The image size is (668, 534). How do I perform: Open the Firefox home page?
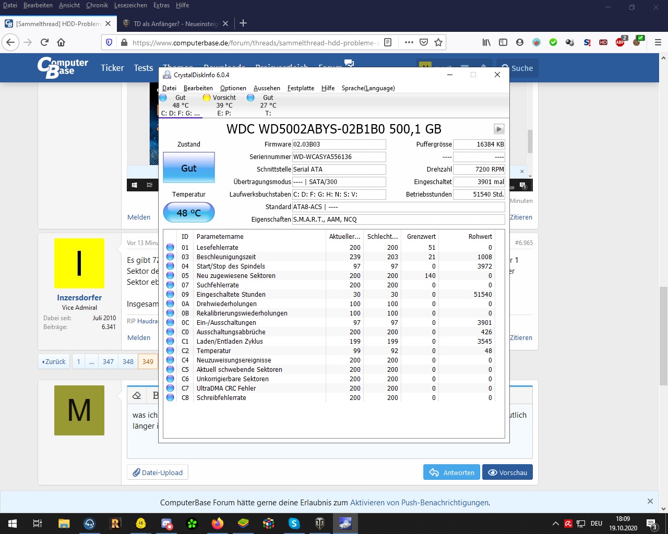pyautogui.click(x=61, y=42)
